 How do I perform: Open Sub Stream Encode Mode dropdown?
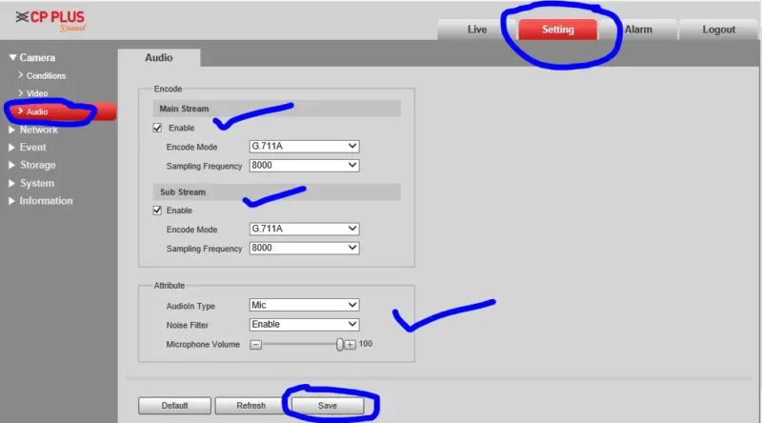304,230
